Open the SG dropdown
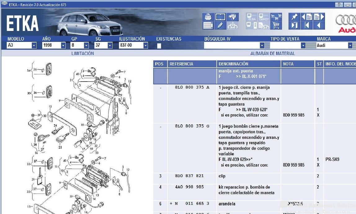 [x=110, y=45]
